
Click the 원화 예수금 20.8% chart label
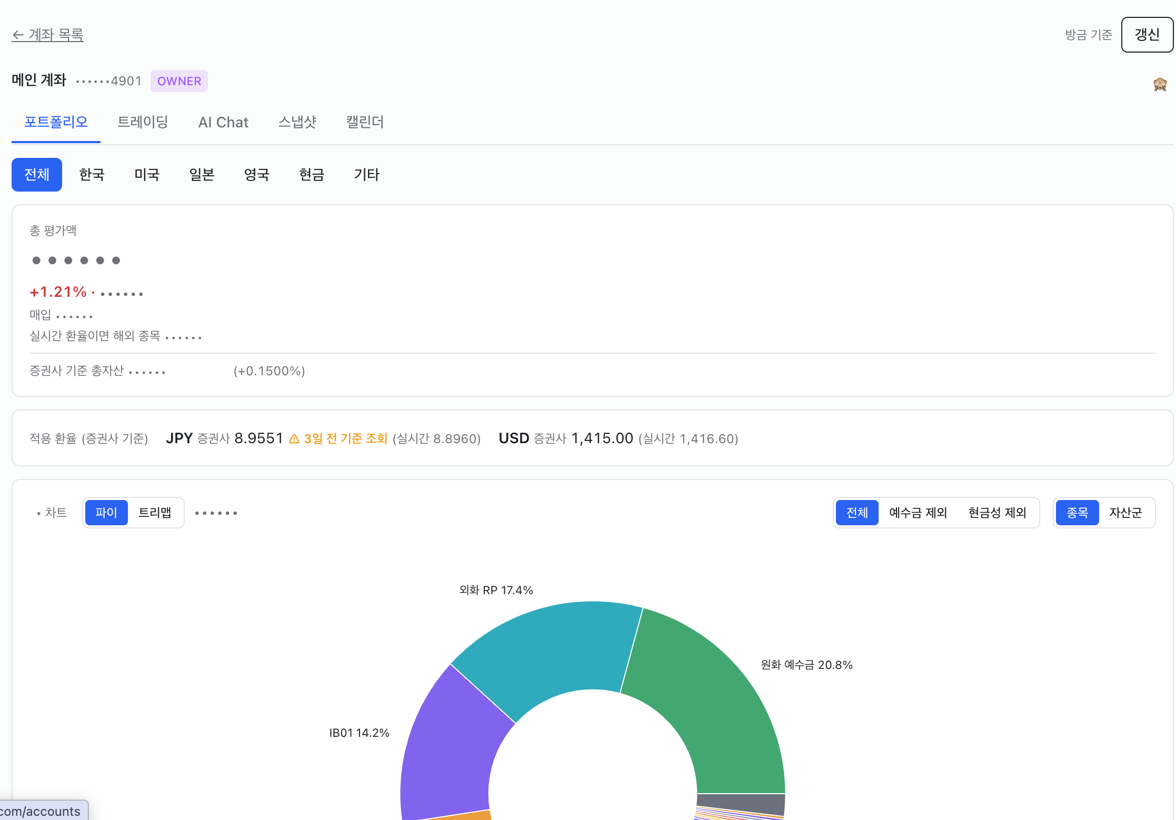806,665
